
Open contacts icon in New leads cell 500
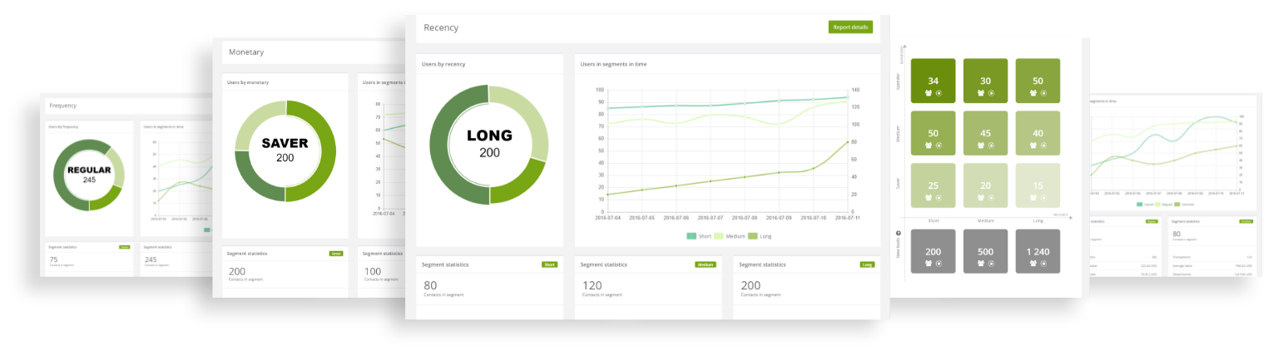(x=981, y=264)
